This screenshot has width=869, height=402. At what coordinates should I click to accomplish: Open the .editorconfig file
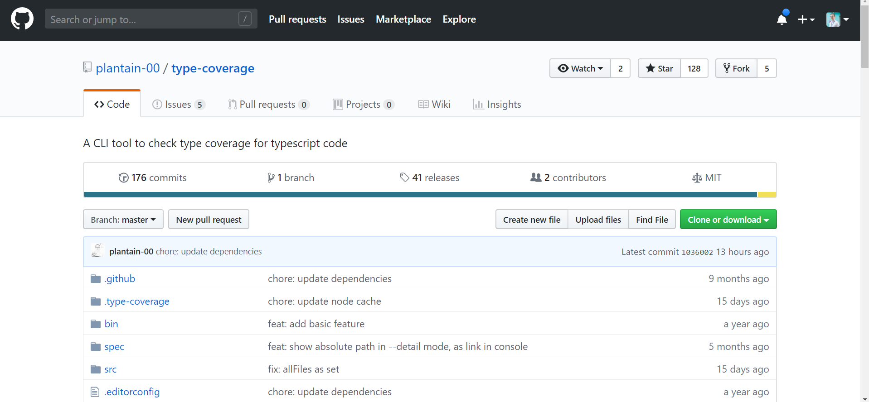[x=132, y=392]
